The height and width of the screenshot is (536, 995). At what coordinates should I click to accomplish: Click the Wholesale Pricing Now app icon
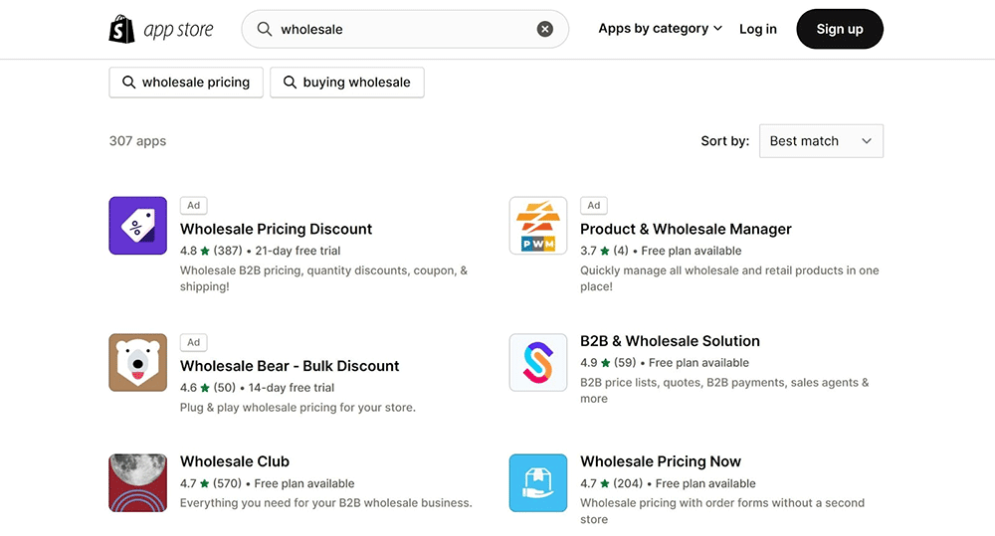click(x=537, y=482)
